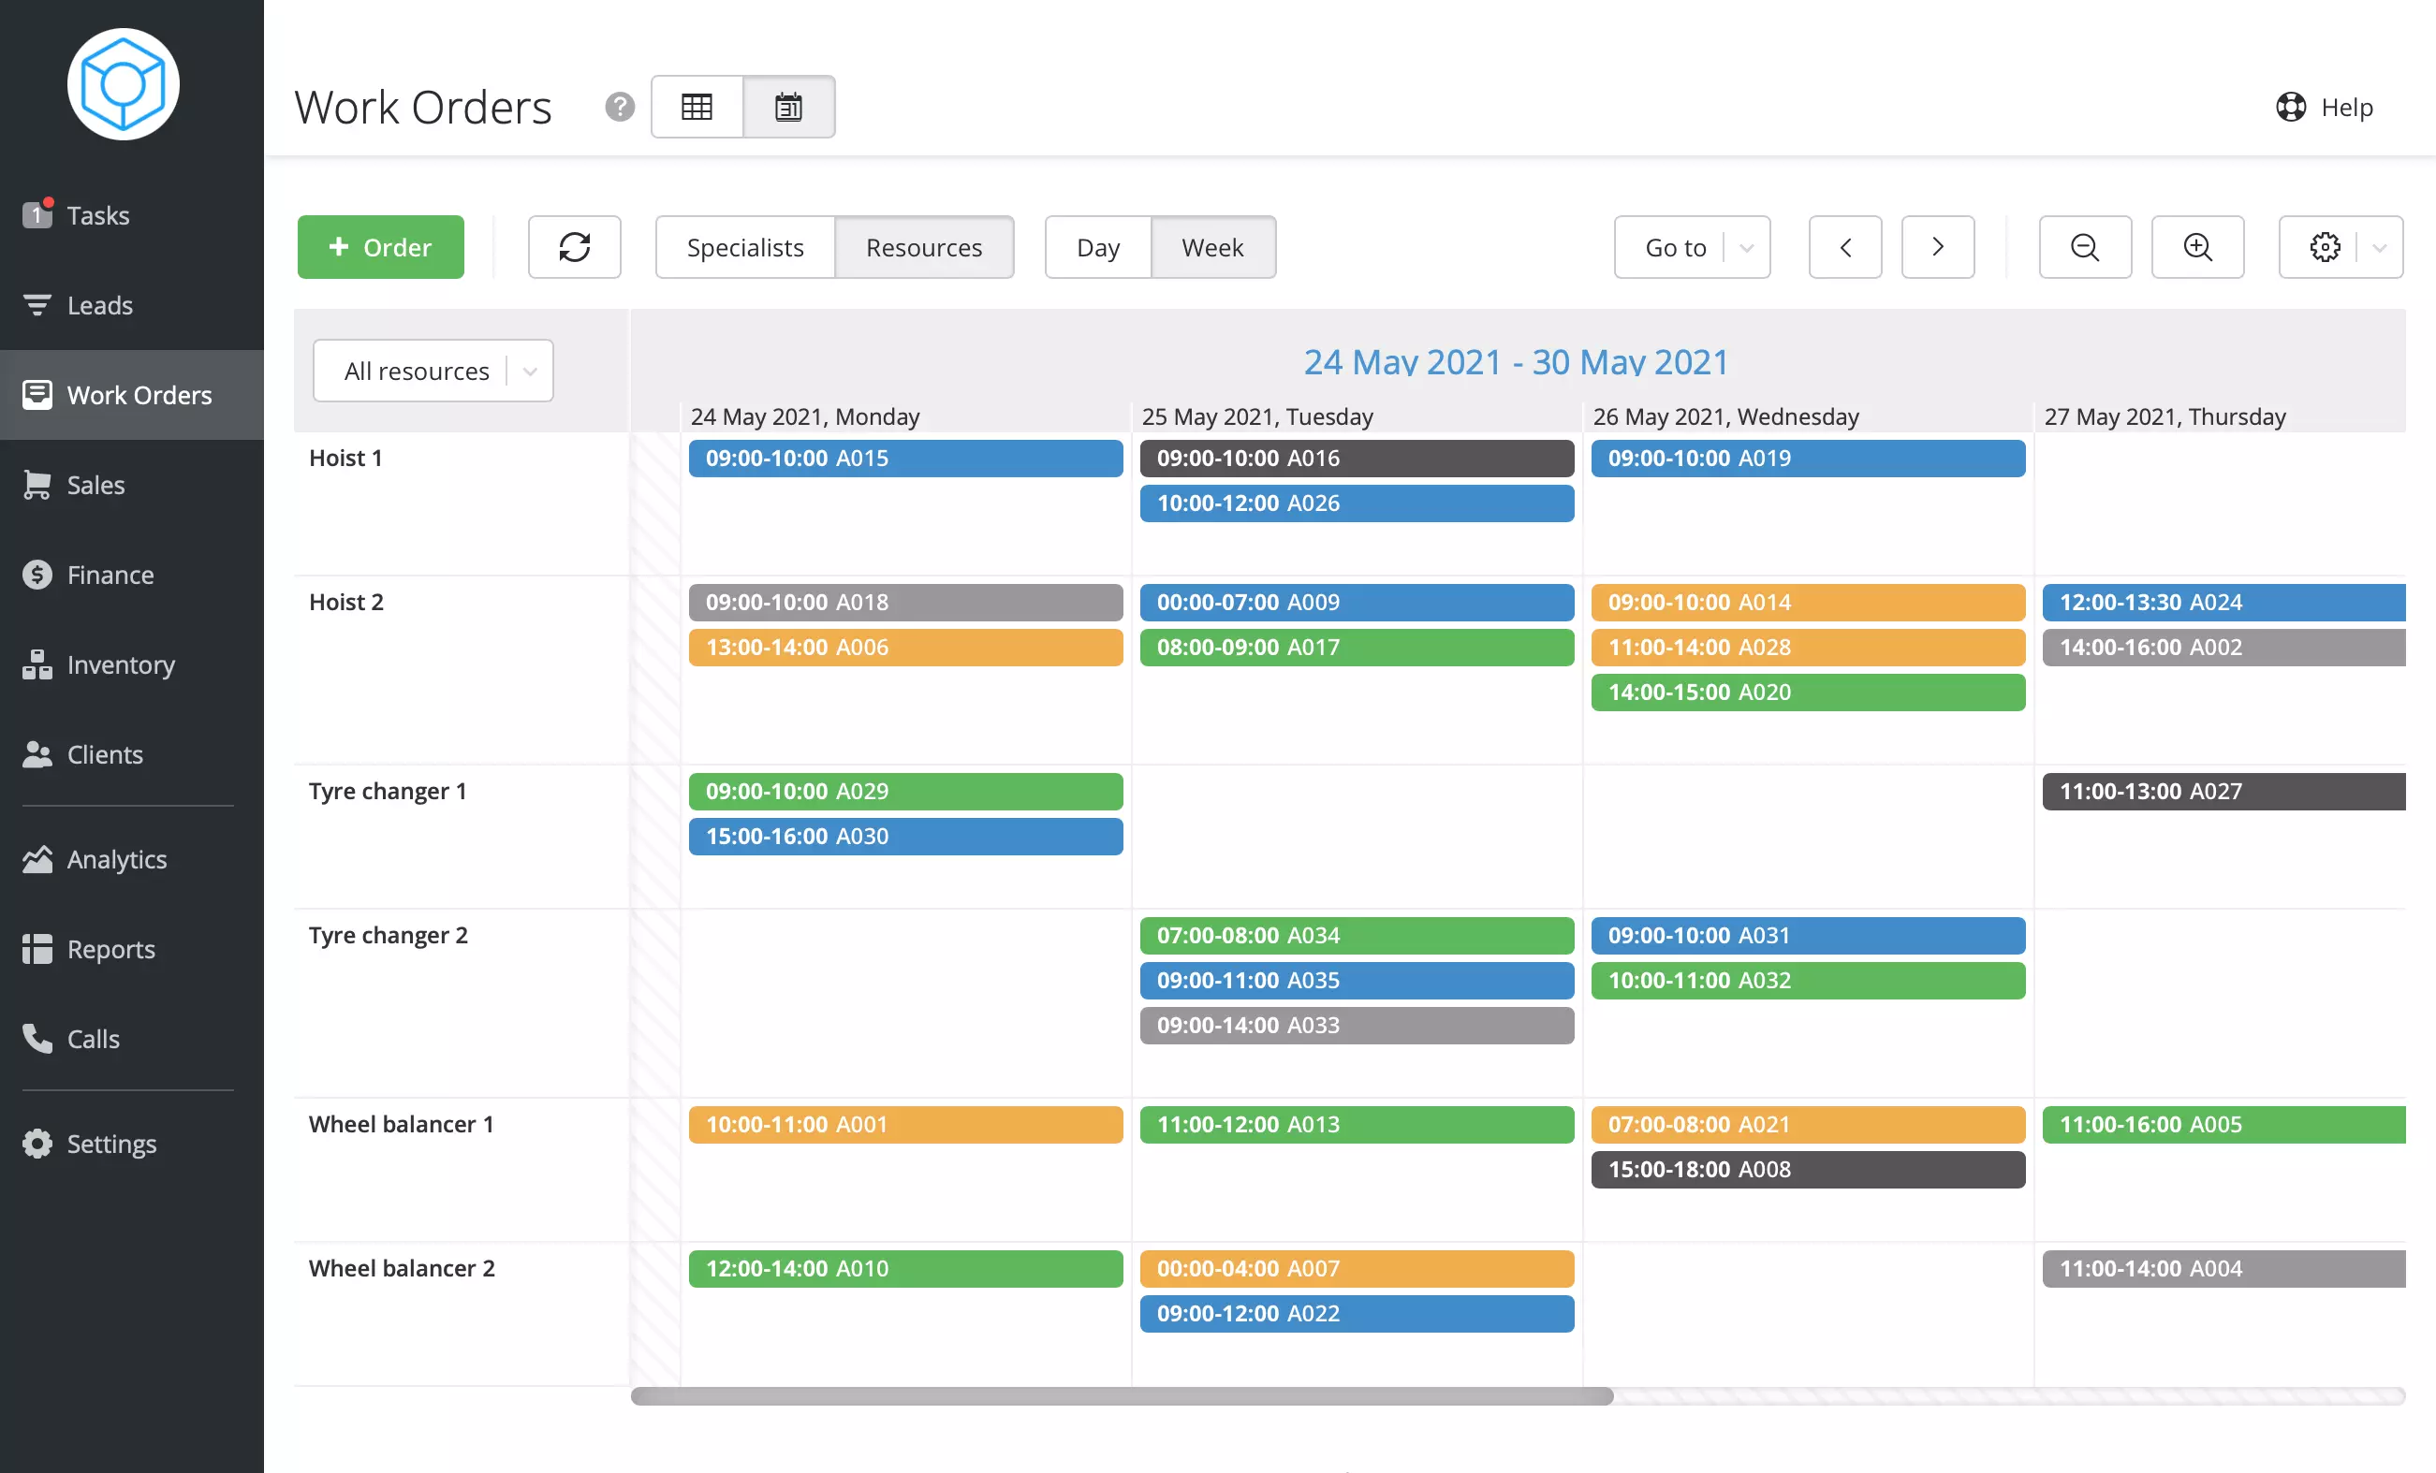This screenshot has width=2436, height=1473.
Task: Open order A029 on Tyre changer 1
Action: click(905, 792)
